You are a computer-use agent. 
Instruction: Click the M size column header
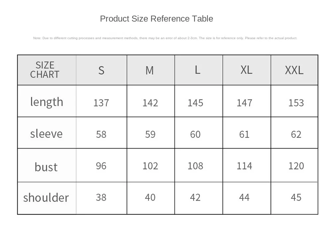coord(150,70)
